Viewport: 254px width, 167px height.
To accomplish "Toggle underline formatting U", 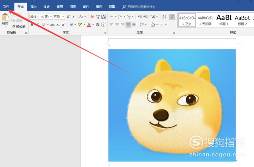I will [43, 25].
